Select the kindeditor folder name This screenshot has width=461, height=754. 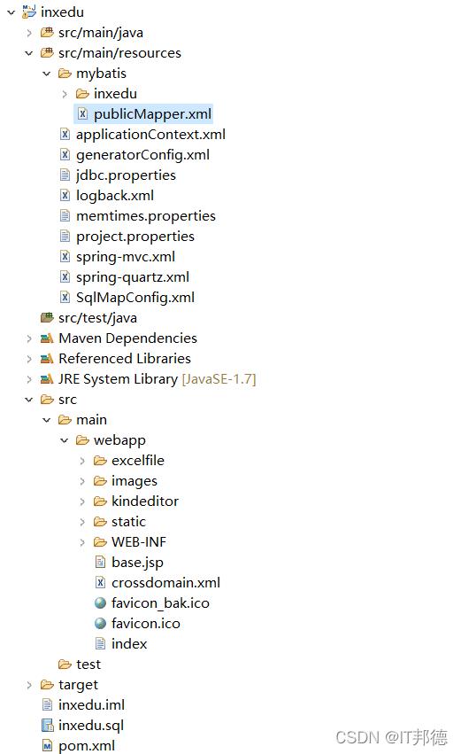click(145, 501)
